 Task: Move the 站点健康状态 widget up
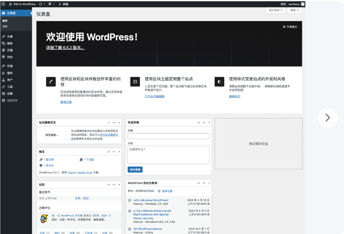click(x=109, y=123)
